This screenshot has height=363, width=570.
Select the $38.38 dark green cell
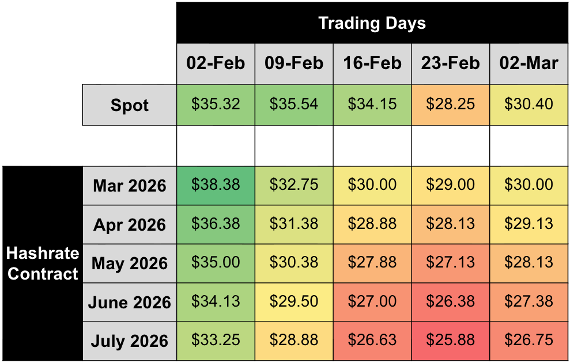coord(216,185)
